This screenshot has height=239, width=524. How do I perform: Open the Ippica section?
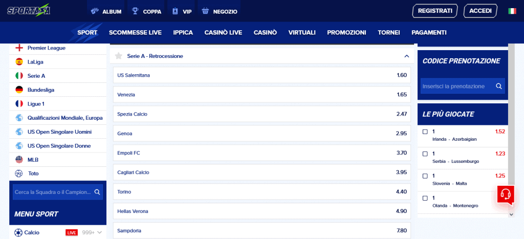[183, 32]
